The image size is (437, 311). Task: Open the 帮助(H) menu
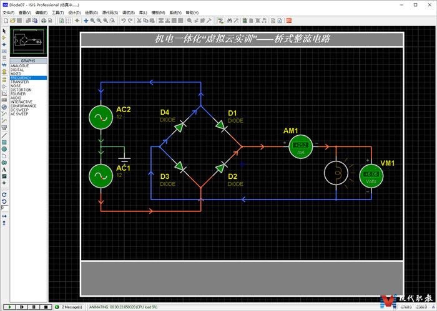point(192,13)
